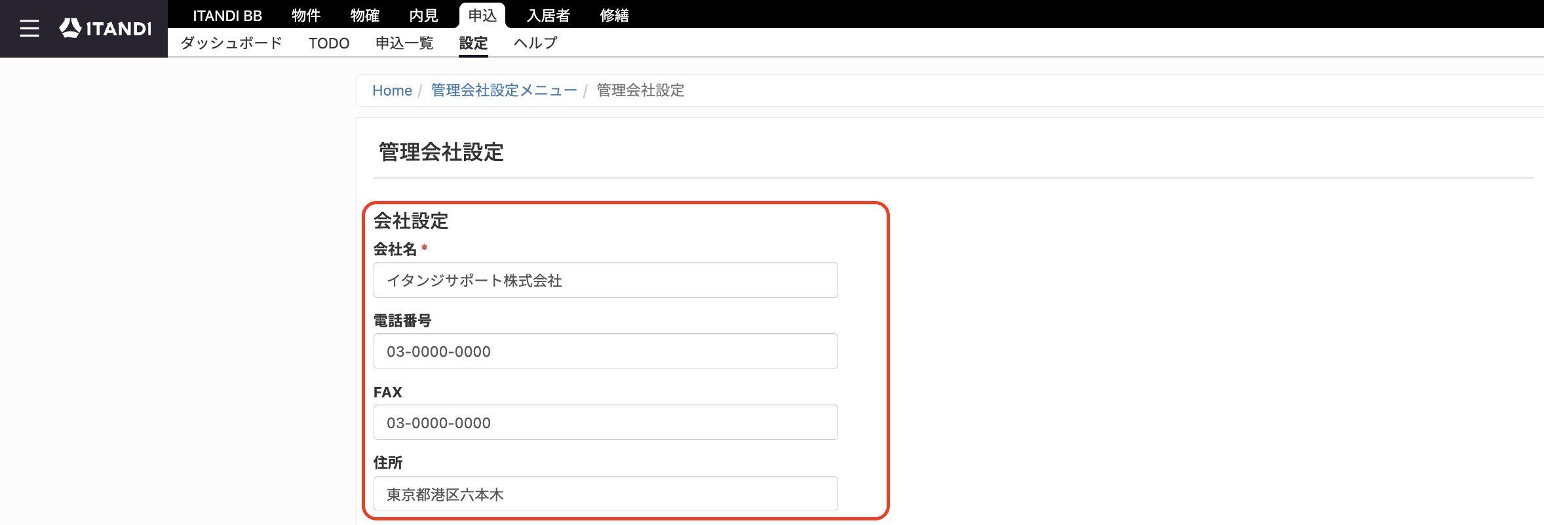Screen dimensions: 1544x525
Task: Open ダッシュボード in the sub menu
Action: (x=231, y=43)
